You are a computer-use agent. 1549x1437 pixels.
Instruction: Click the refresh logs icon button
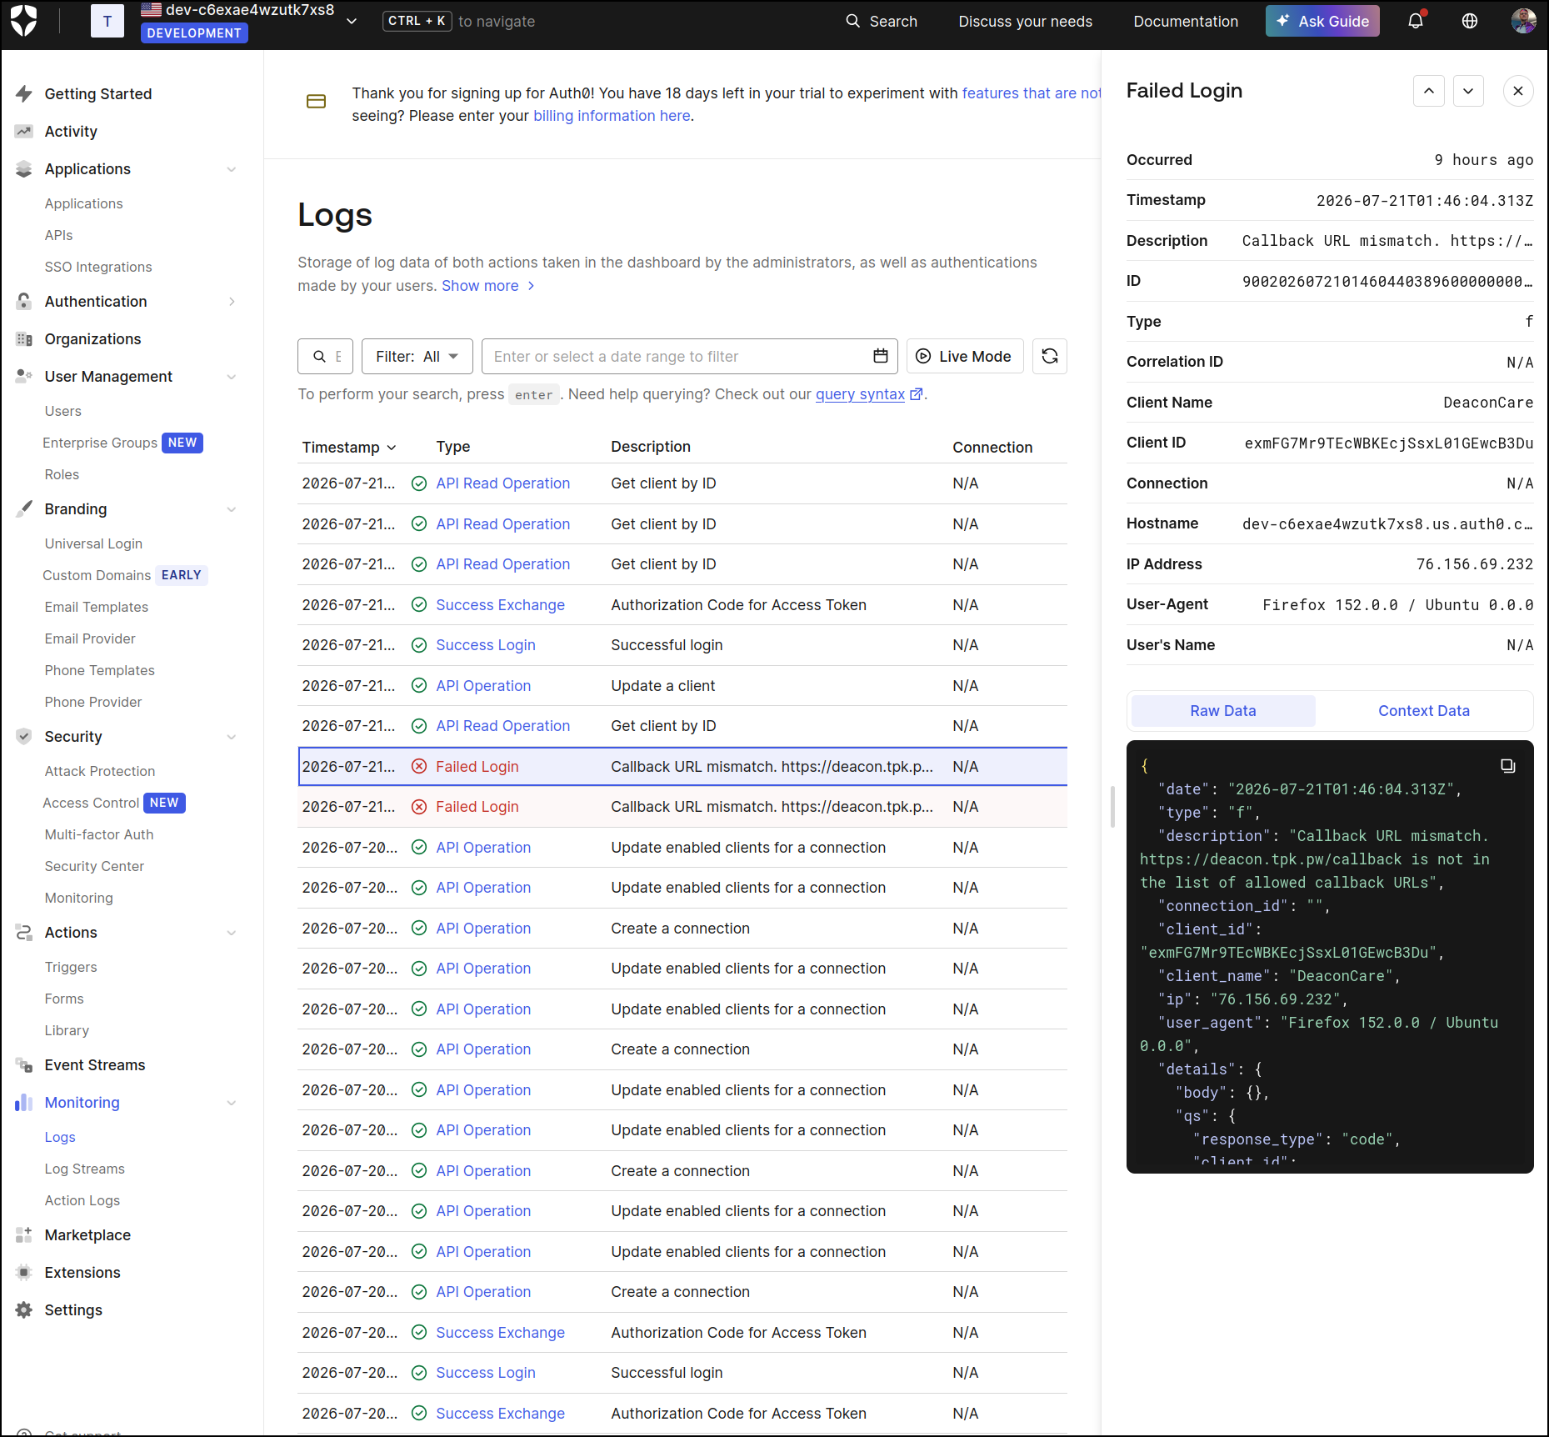1050,356
